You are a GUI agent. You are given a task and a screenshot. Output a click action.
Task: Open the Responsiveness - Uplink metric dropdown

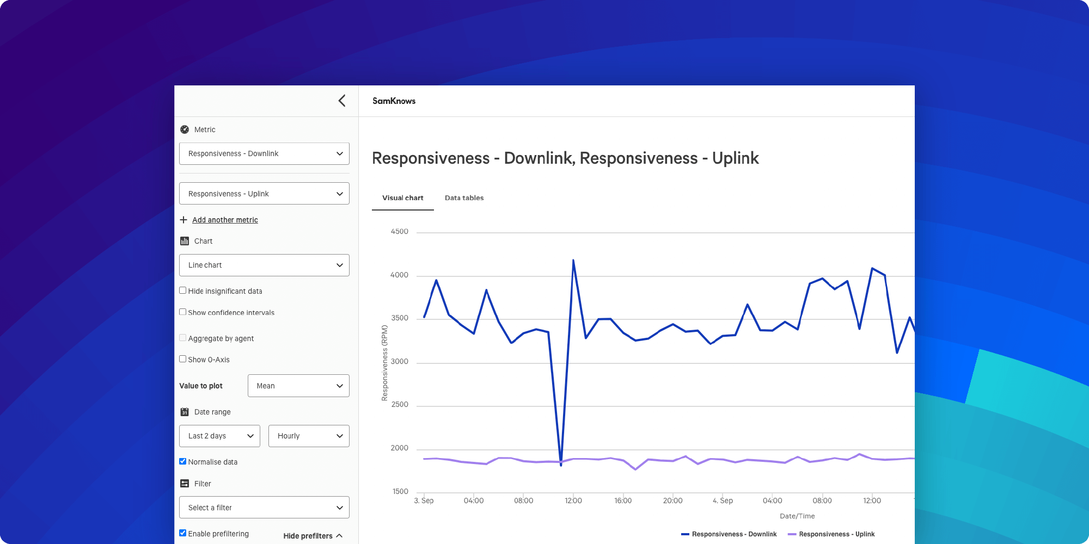pos(264,194)
